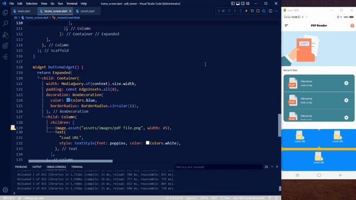This screenshot has width=356, height=200.
Task: Open the Explorer view in activity bar
Action: coord(5,12)
